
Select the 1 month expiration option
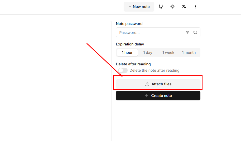coord(189,53)
